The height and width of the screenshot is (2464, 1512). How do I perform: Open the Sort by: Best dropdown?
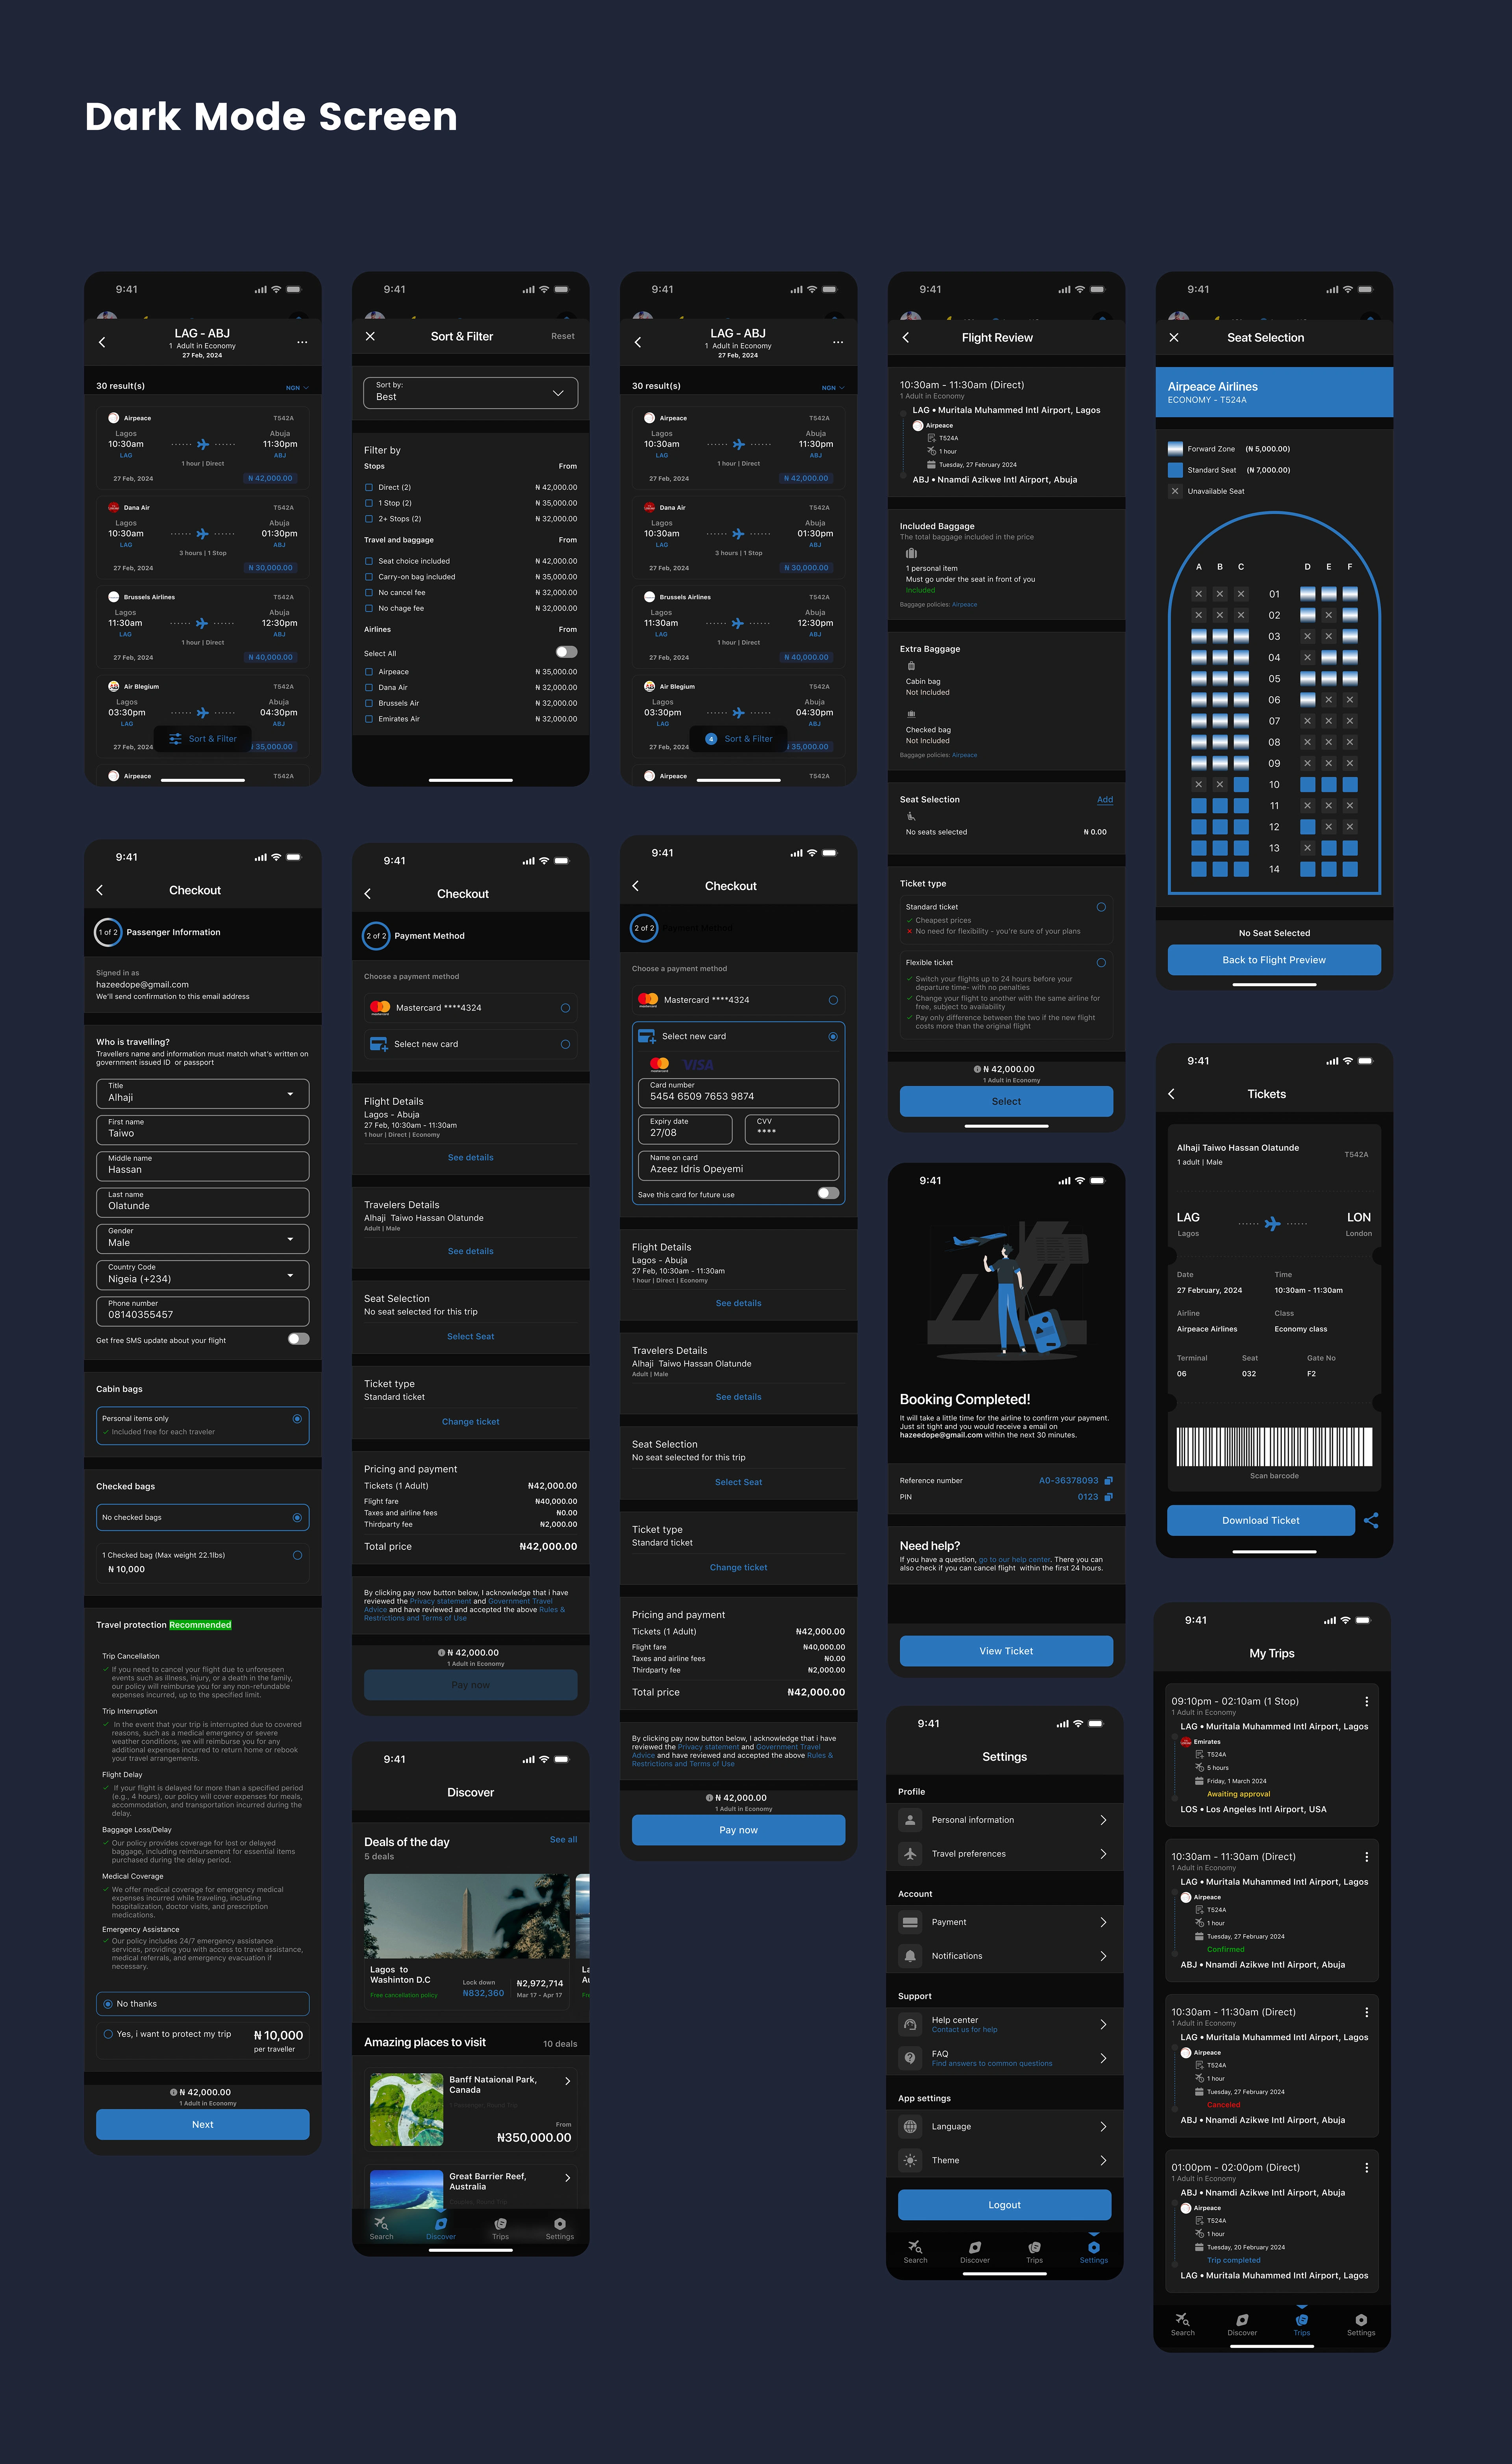coord(470,392)
